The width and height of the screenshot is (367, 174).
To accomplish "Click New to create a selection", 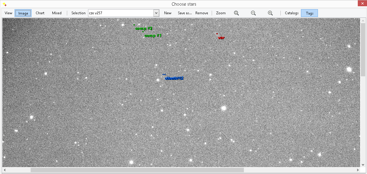I will 168,13.
